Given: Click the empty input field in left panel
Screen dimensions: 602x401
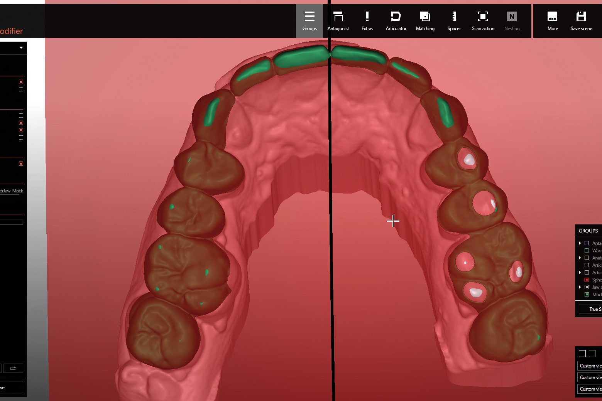Looking at the screenshot, I should pos(12,222).
